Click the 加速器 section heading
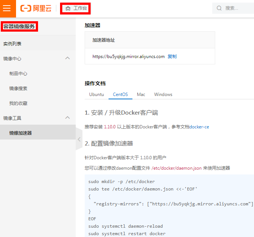The height and width of the screenshot is (237, 254). coord(92,25)
